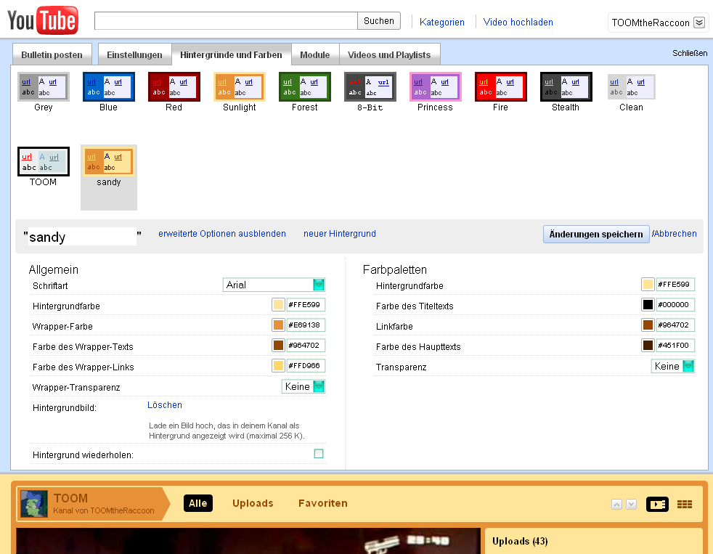The height and width of the screenshot is (554, 713).
Task: Click the module move-down arrow icon
Action: (x=631, y=504)
